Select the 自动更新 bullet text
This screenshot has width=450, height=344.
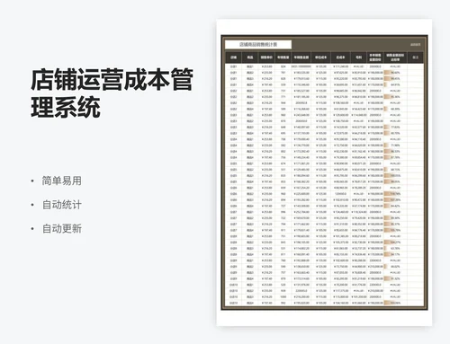(x=62, y=229)
